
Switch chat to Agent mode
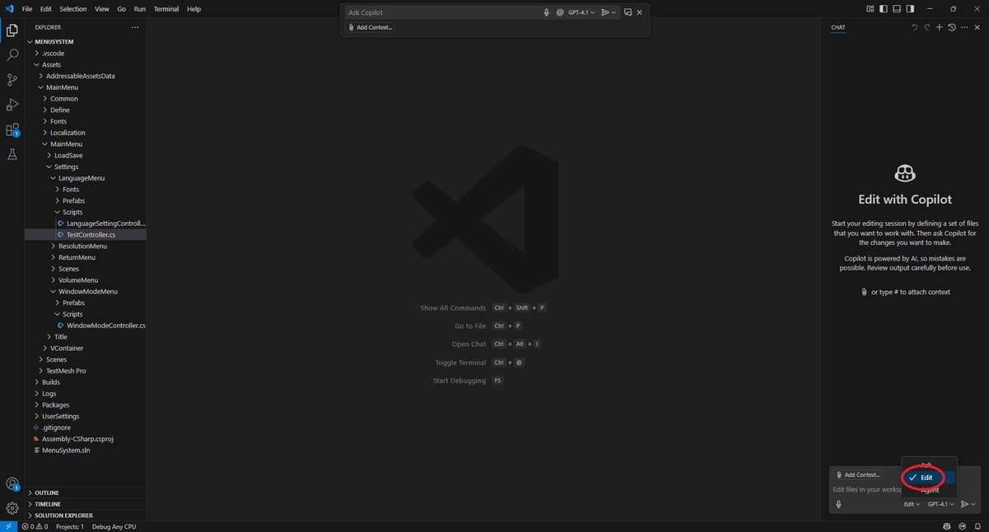929,489
